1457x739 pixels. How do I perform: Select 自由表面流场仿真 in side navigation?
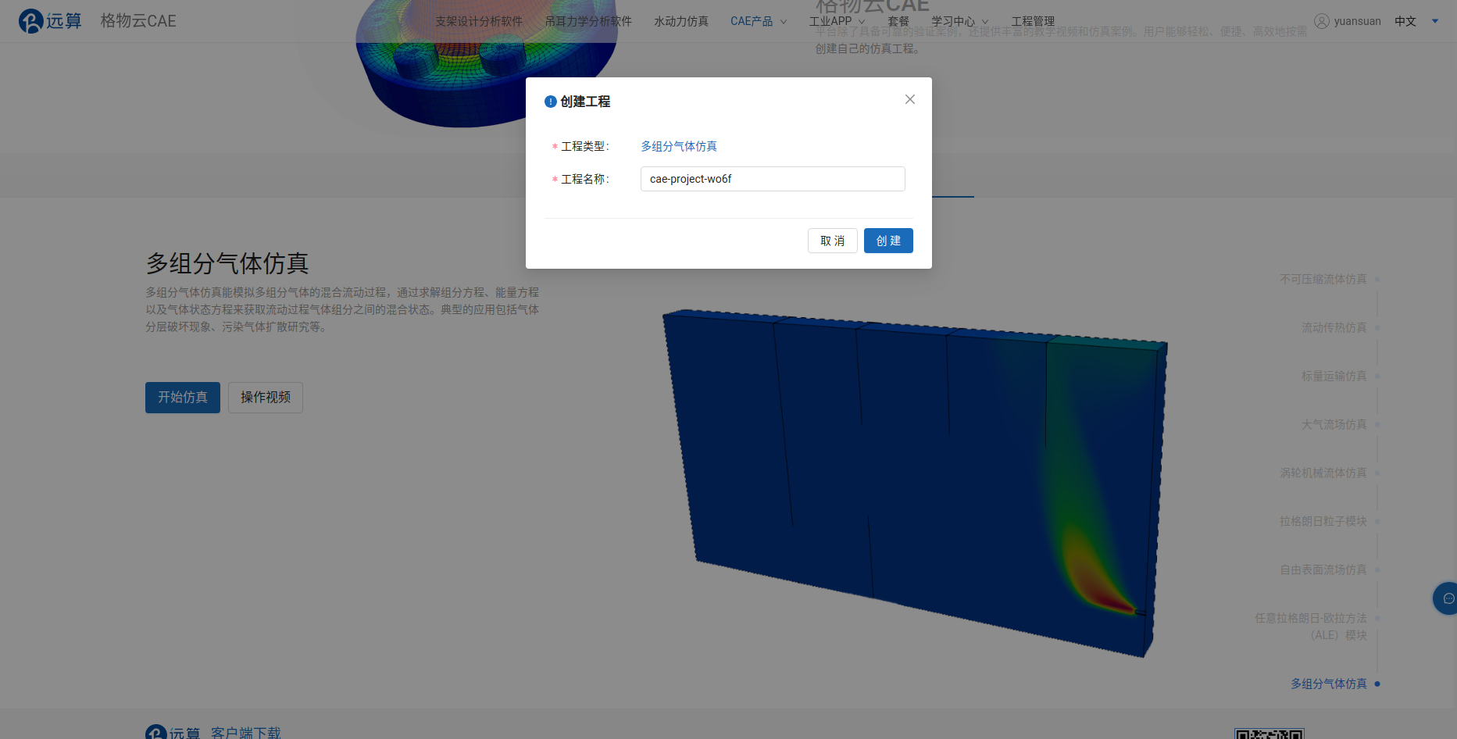tap(1323, 569)
